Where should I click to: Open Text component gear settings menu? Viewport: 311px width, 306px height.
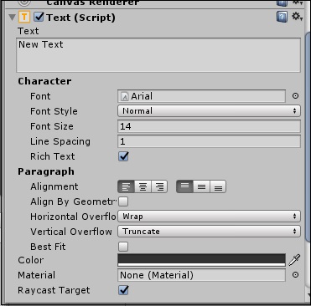click(298, 17)
